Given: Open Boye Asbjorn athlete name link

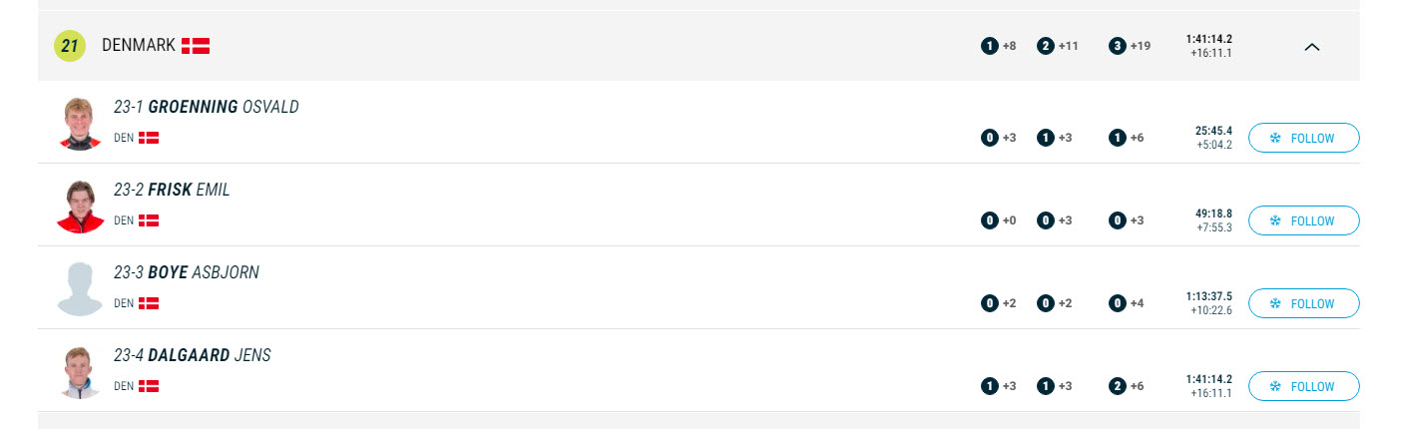Looking at the screenshot, I should click(187, 272).
